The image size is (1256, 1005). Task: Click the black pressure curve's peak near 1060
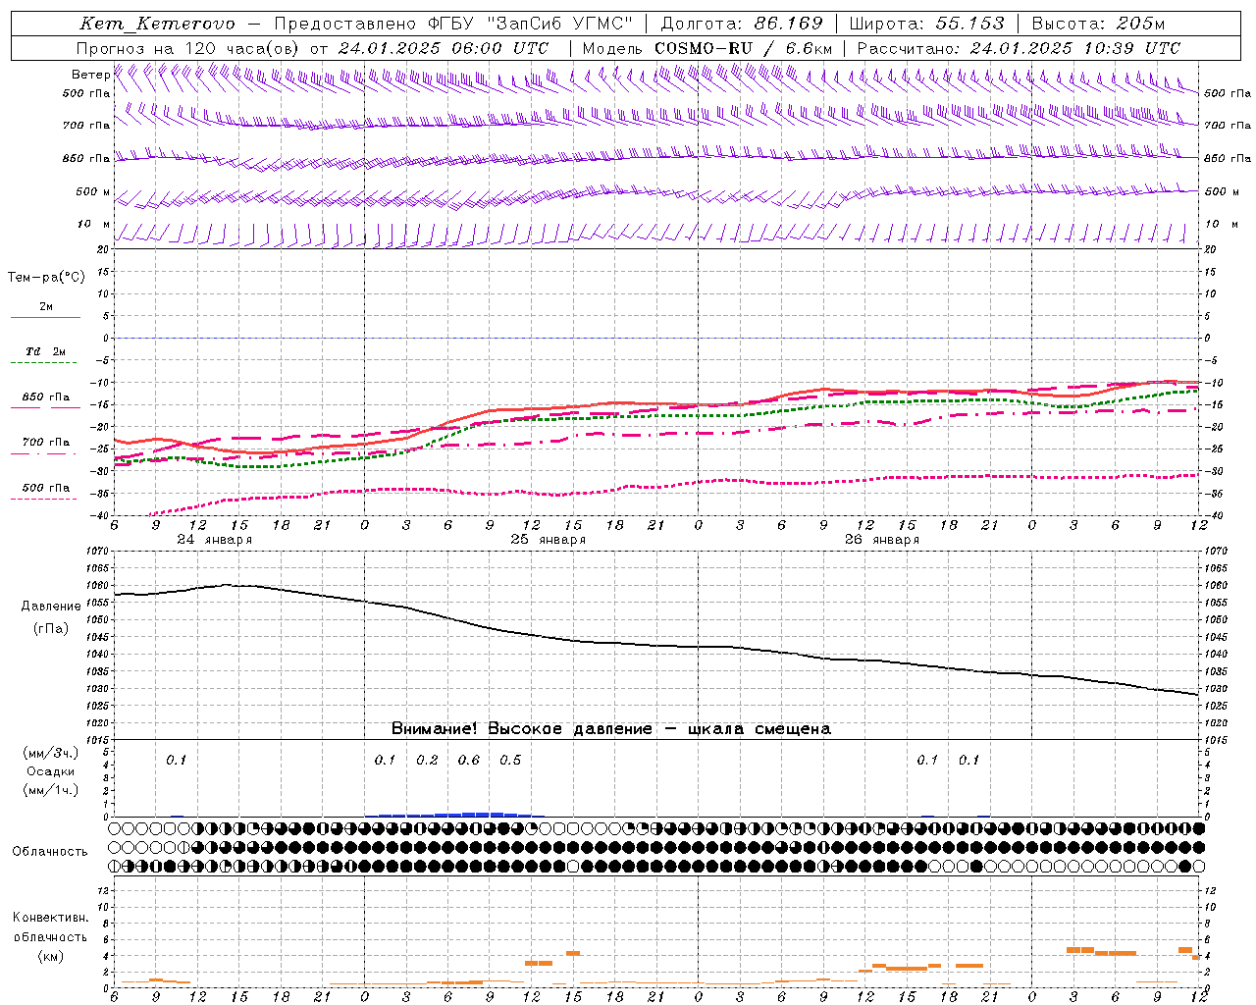tap(228, 585)
